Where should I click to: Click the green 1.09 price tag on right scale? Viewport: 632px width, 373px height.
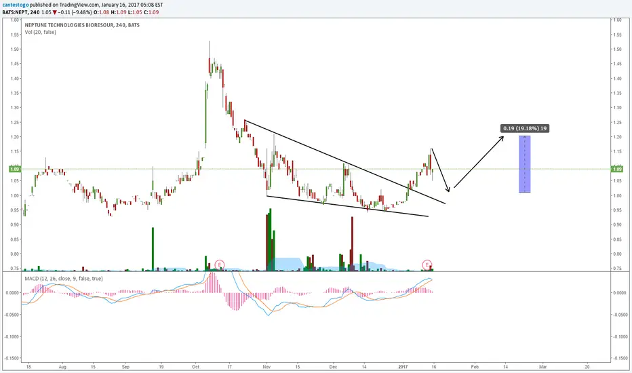click(x=618, y=169)
